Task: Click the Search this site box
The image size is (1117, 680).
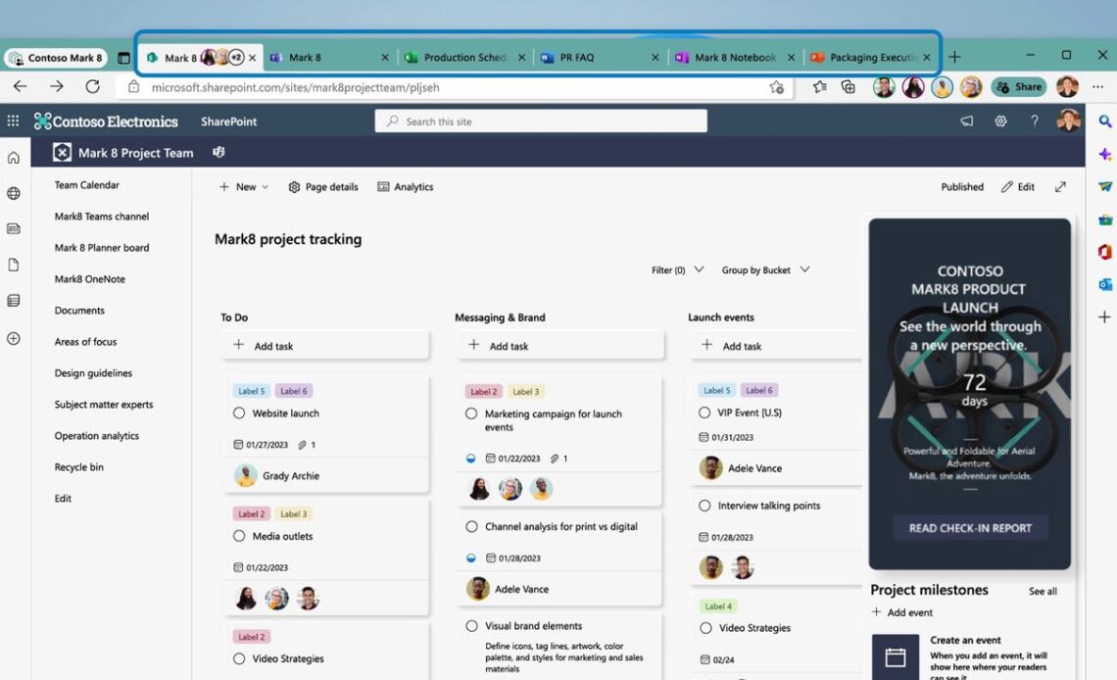Action: pyautogui.click(x=541, y=121)
